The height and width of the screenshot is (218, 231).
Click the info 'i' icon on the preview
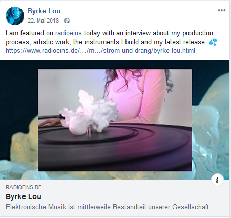click(217, 180)
